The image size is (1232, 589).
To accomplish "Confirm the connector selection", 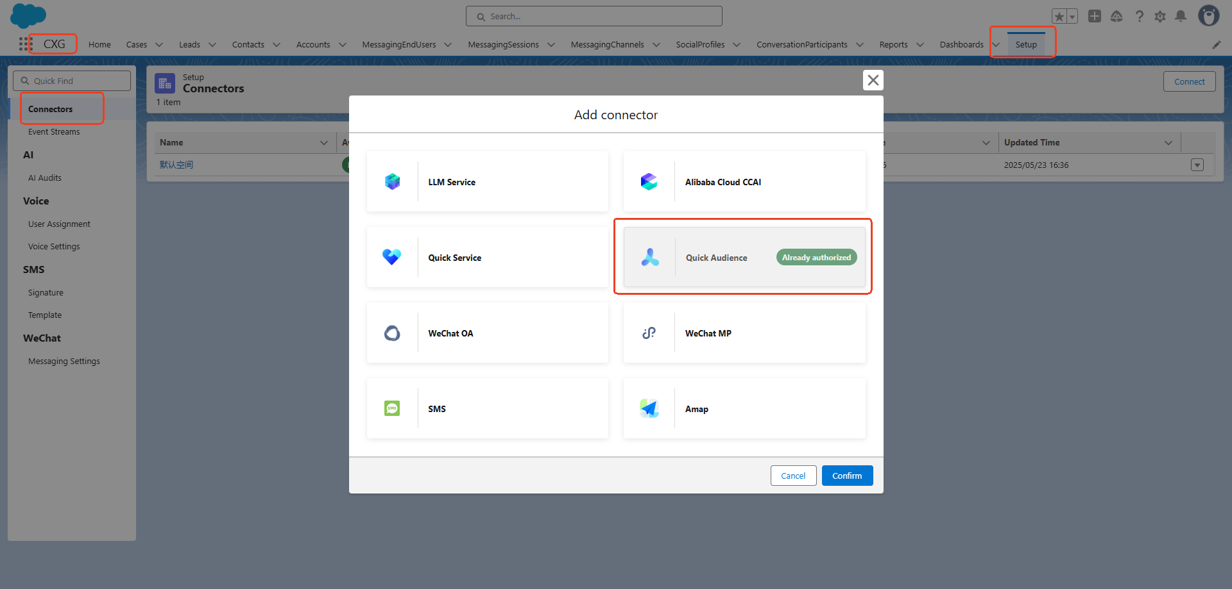I will (847, 476).
